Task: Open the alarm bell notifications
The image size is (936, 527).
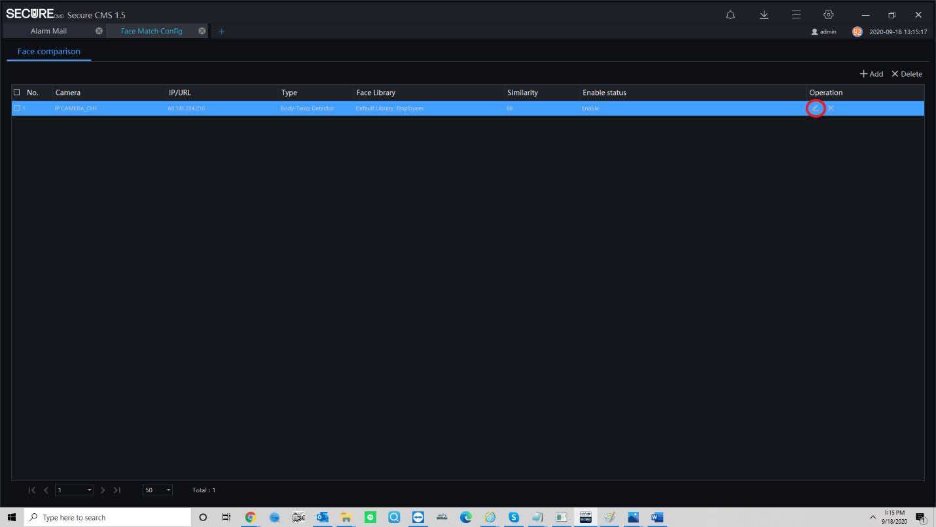Action: [x=730, y=15]
